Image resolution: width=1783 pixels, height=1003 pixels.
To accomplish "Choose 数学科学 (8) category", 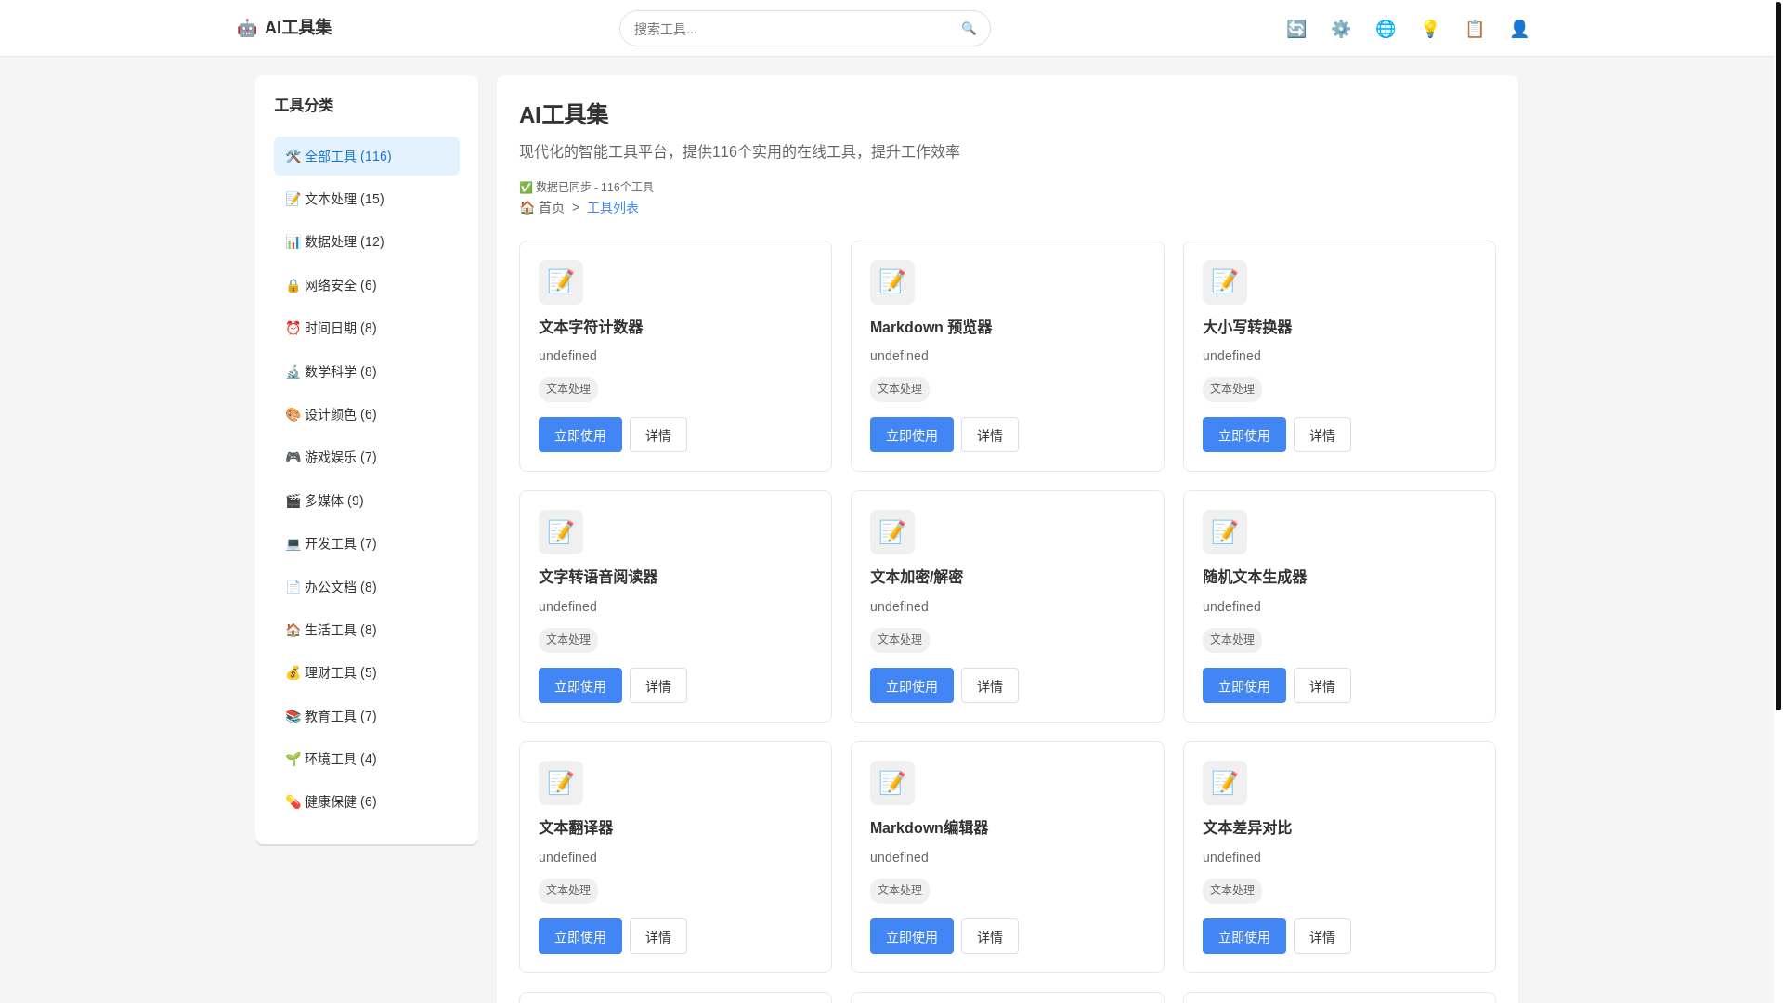I will pos(367,371).
